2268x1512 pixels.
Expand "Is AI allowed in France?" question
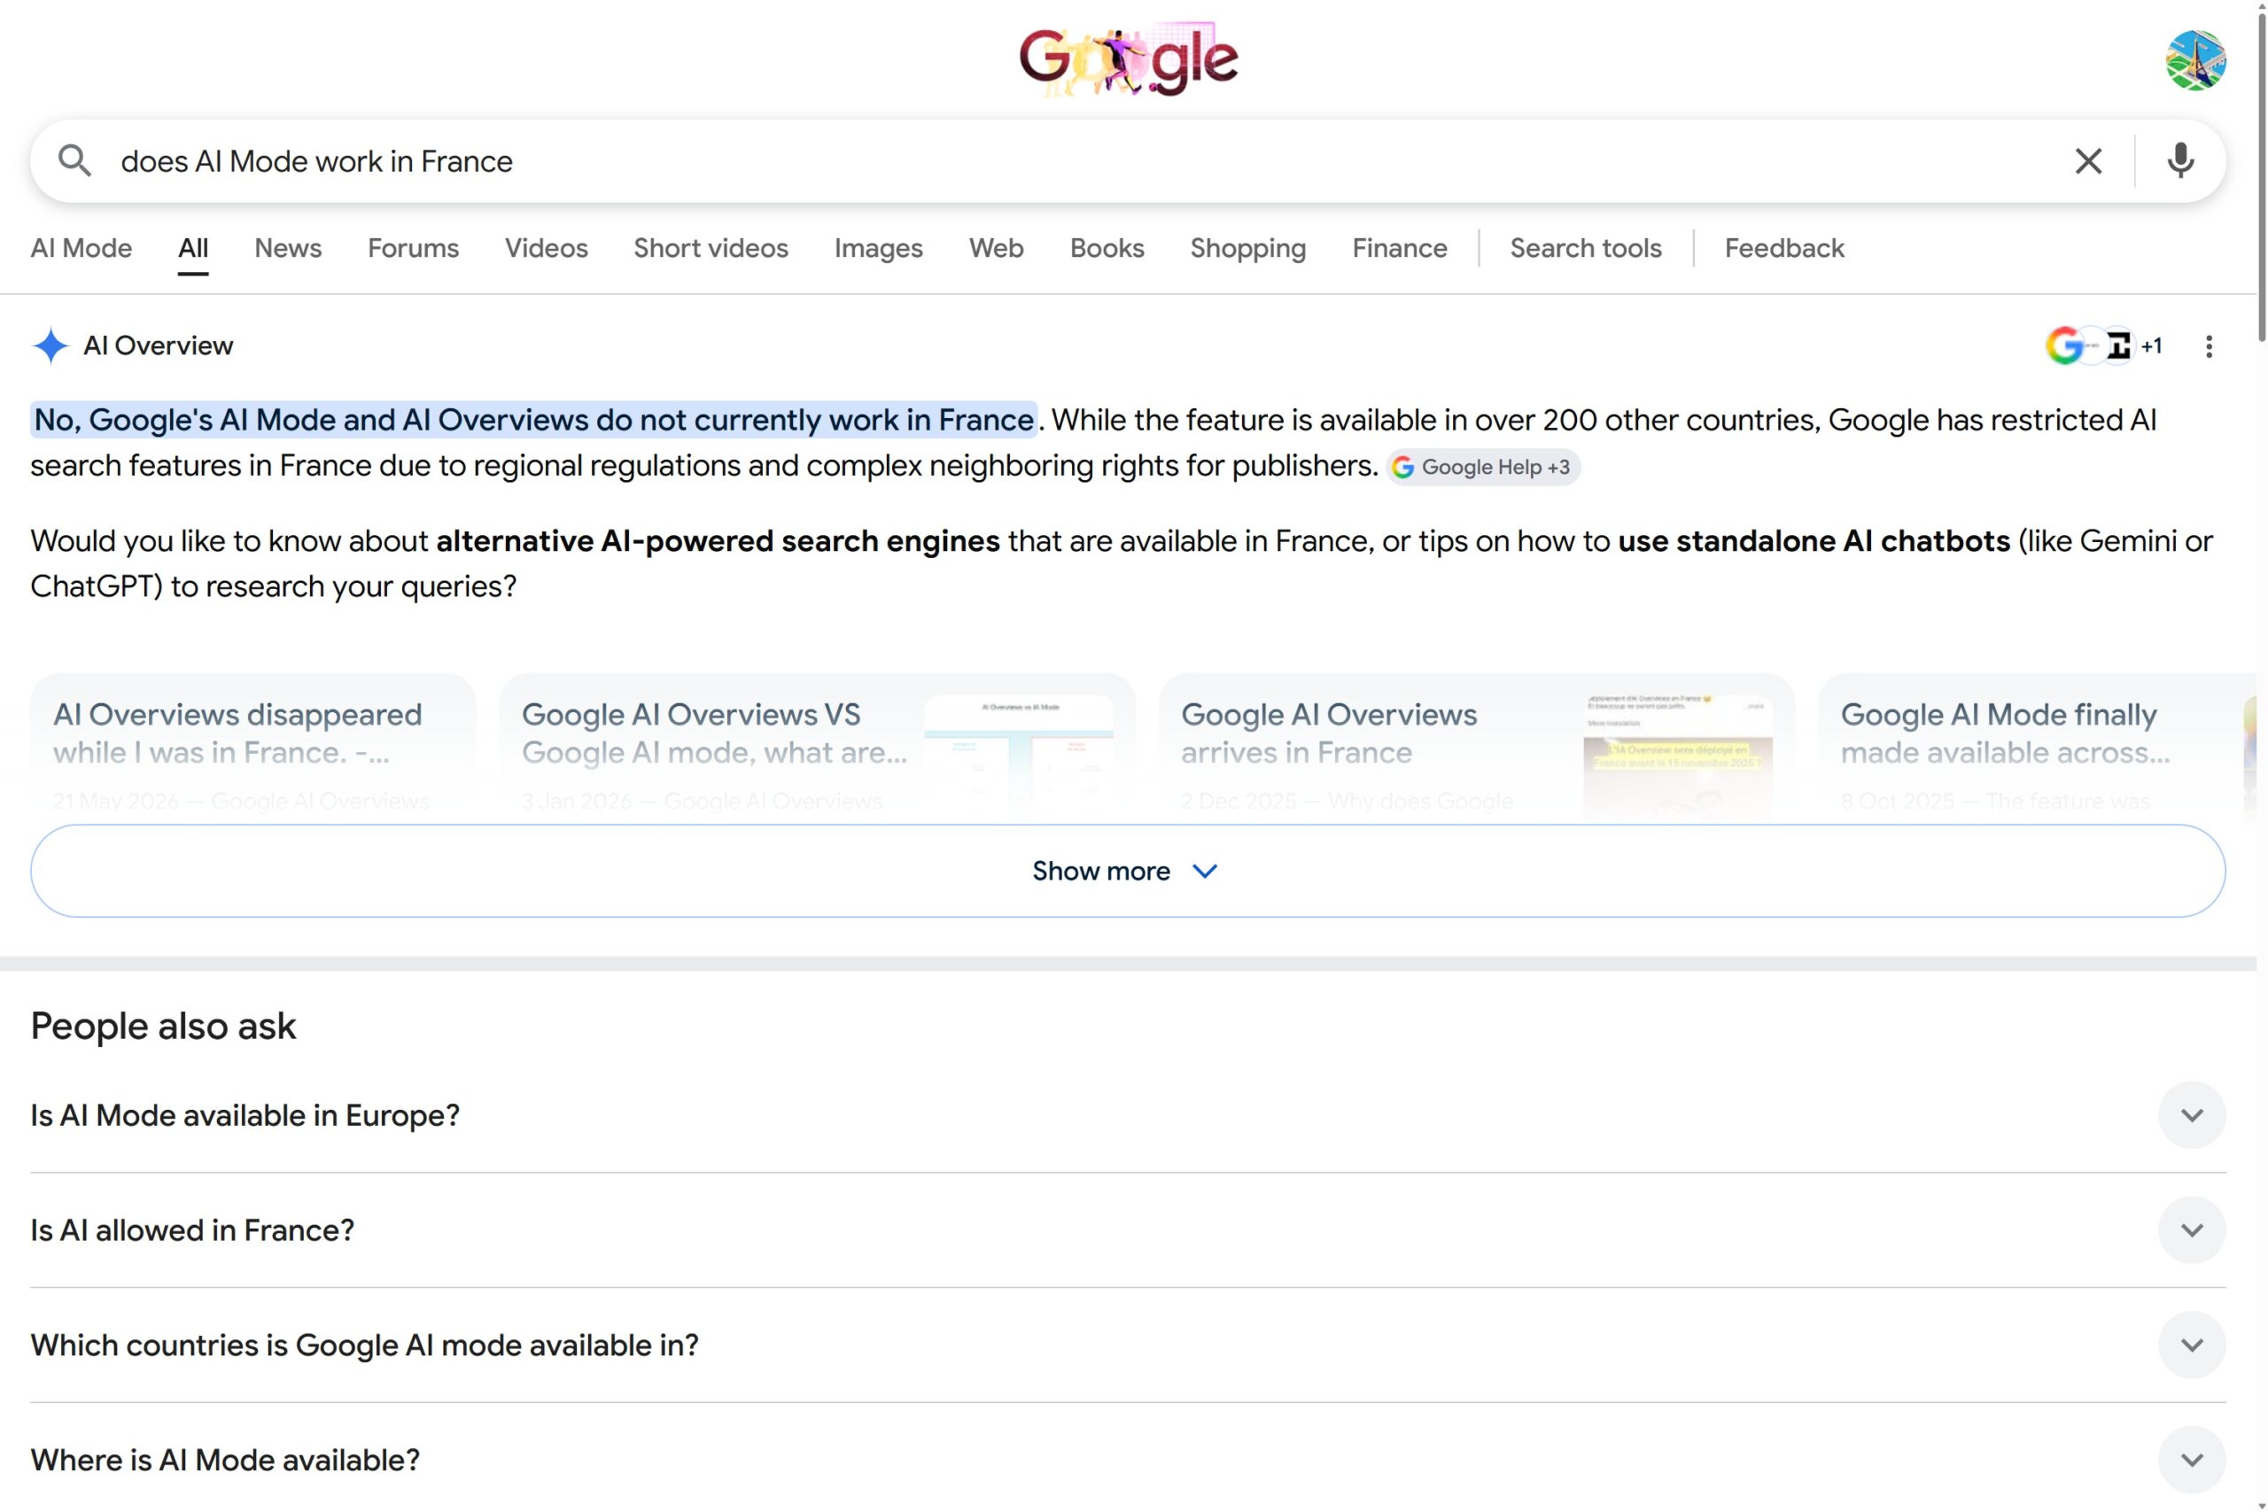point(1127,1229)
